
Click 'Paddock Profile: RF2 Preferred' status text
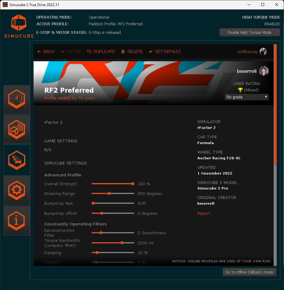[x=116, y=24]
